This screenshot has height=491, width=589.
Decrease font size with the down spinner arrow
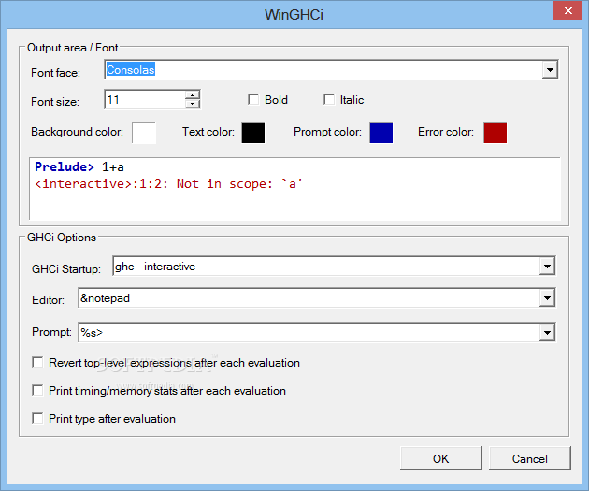(x=193, y=104)
